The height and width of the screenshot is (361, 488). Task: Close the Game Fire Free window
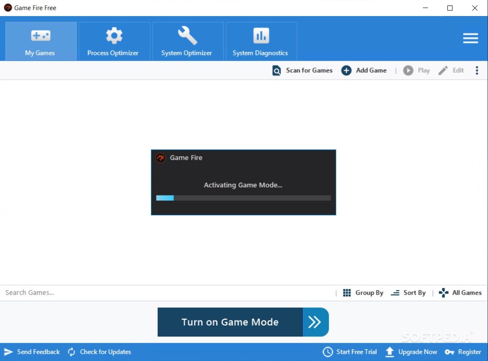pyautogui.click(x=474, y=8)
